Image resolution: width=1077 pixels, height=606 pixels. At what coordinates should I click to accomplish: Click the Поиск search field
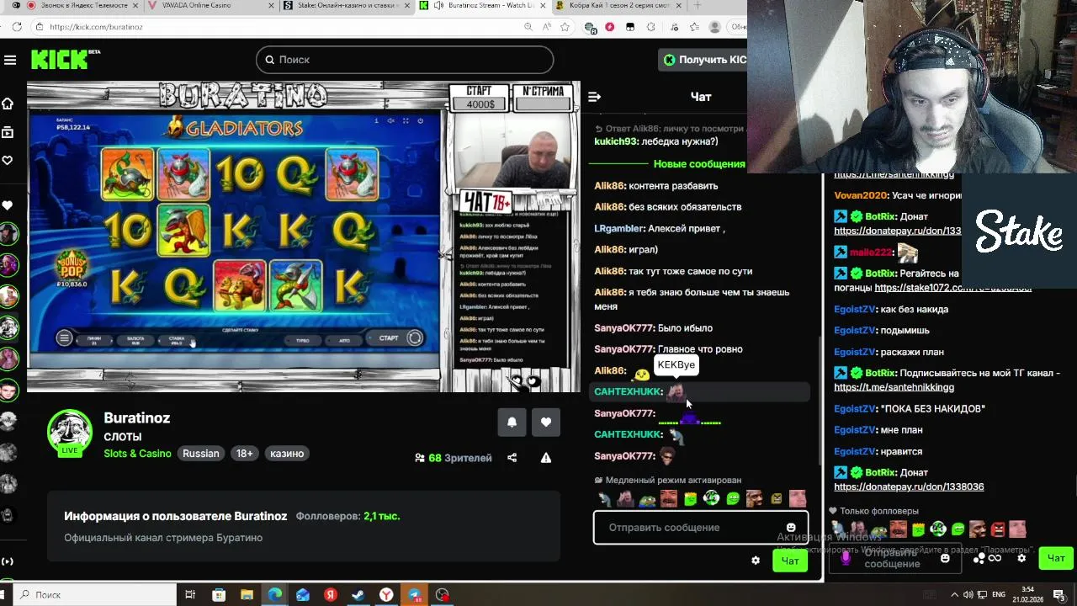(x=405, y=60)
